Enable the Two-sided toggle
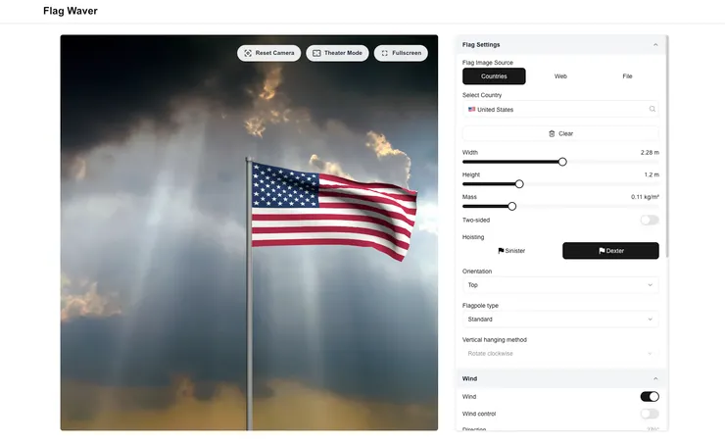This screenshot has width=725, height=445. click(x=650, y=221)
